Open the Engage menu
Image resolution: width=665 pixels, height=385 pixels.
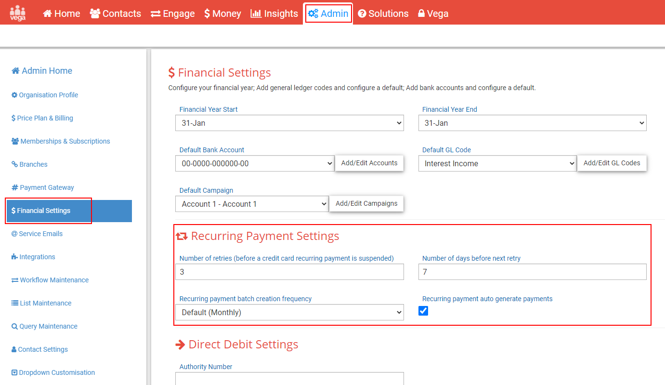tap(172, 13)
